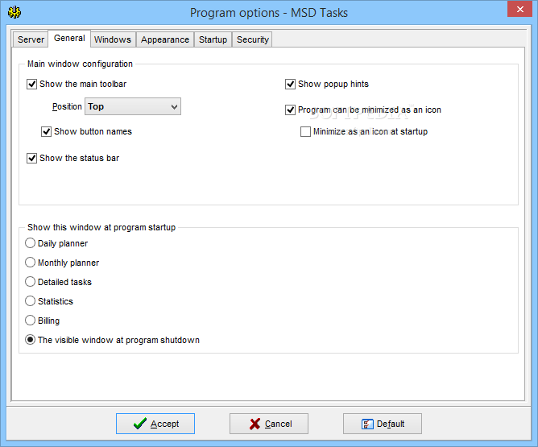Go to the Appearance tab
The width and height of the screenshot is (538, 447).
[165, 39]
